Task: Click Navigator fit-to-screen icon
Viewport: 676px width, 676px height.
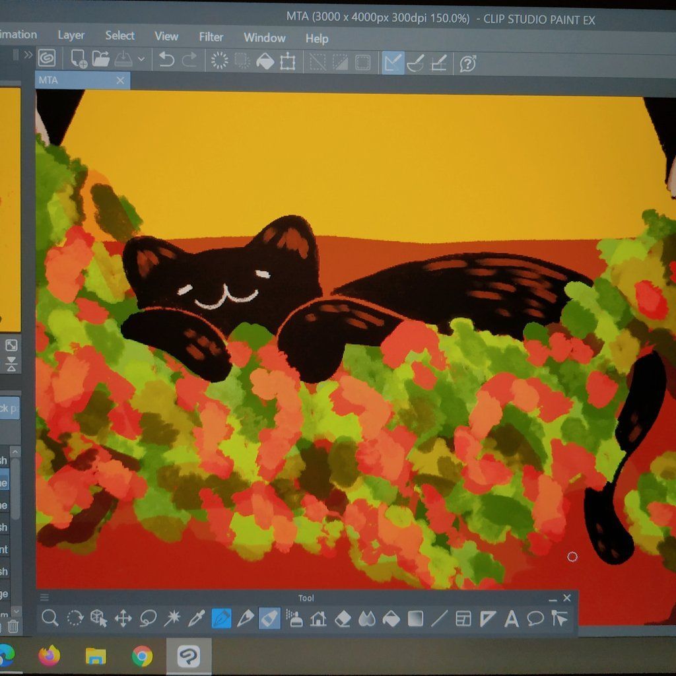Action: [x=11, y=345]
